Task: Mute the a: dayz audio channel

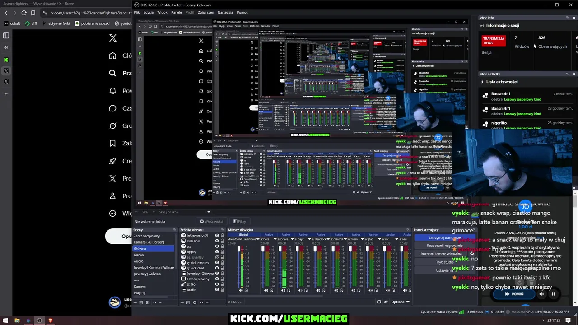Action: point(300,291)
